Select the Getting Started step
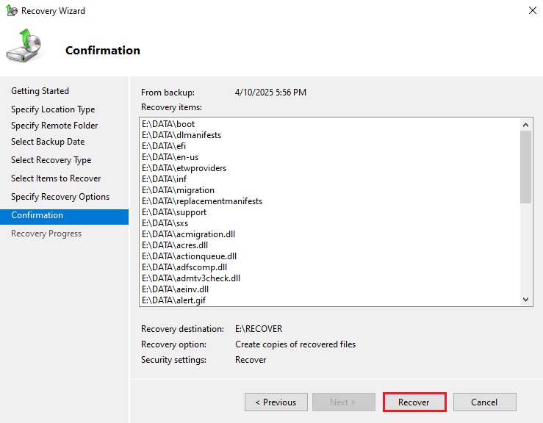This screenshot has height=423, width=543. (40, 91)
